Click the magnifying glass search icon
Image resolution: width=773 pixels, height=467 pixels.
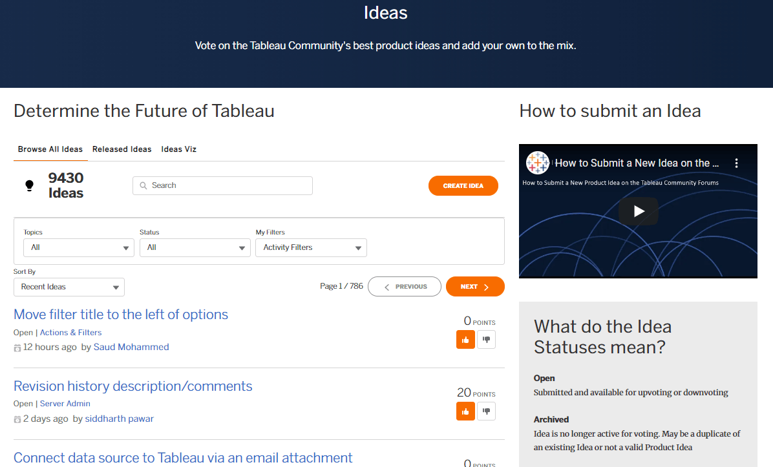tap(143, 185)
